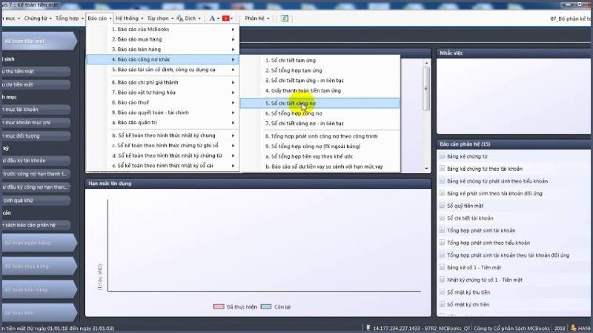Open the Tùy chọn menu

tap(160, 18)
